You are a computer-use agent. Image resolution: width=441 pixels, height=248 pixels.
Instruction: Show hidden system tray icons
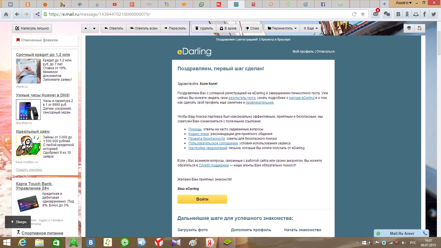tap(357, 243)
